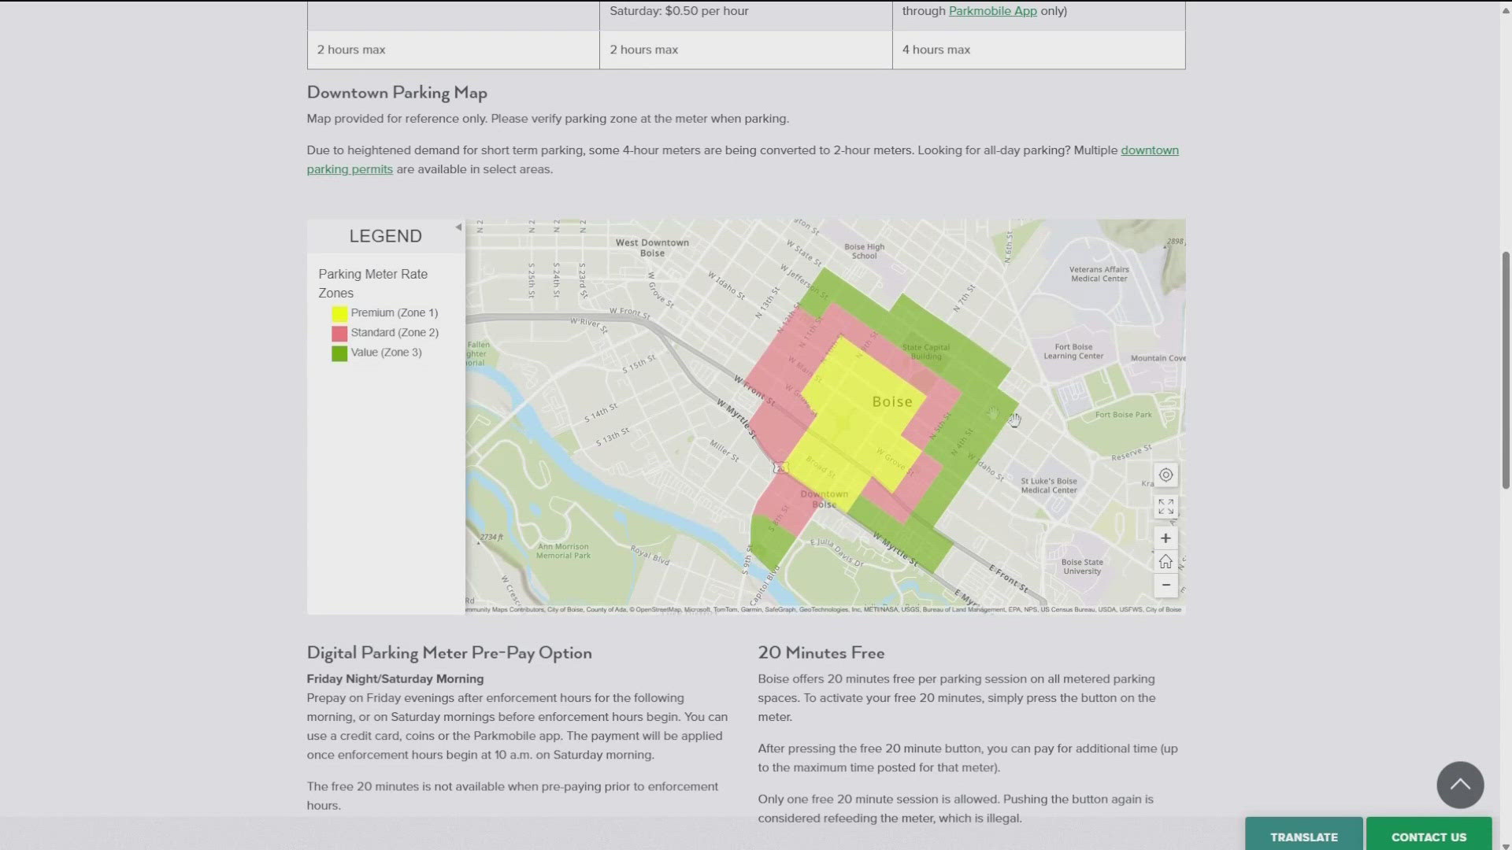The image size is (1512, 850).
Task: Click the Highway 26 shield on map
Action: (x=779, y=468)
